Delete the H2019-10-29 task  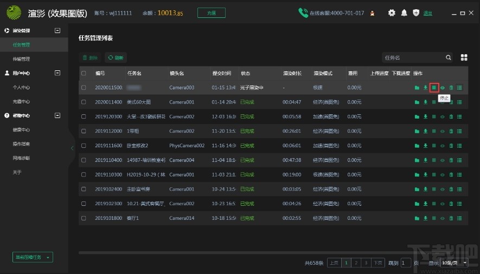pyautogui.click(x=451, y=175)
